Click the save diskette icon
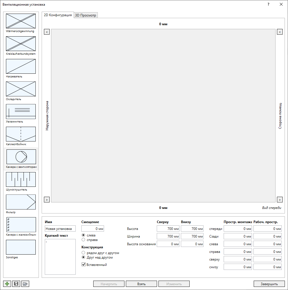Image resolution: width=288 pixels, height=290 pixels. 16,284
